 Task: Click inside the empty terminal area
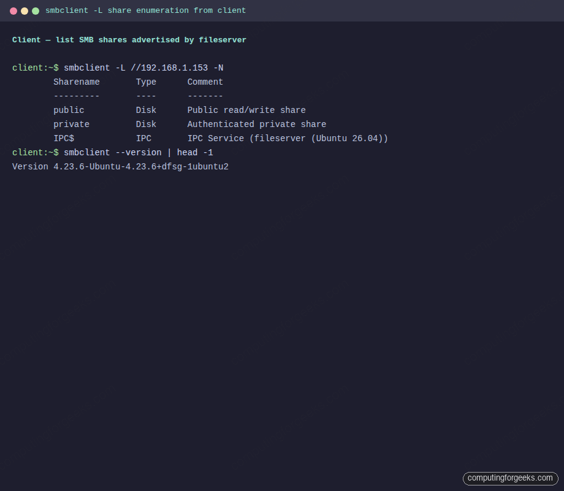coord(282,307)
